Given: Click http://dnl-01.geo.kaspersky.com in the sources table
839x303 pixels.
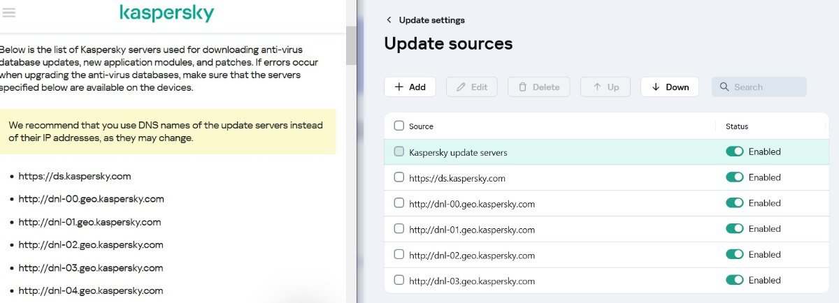Looking at the screenshot, I should pos(472,230).
